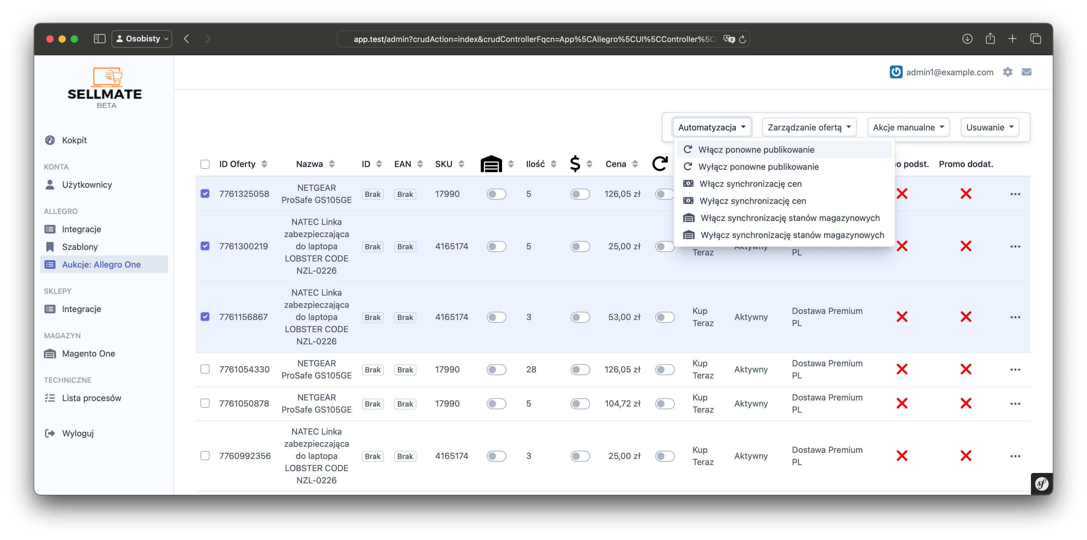Uncheck the checkbox for offer 7761300219
1087x540 pixels.
click(x=205, y=246)
